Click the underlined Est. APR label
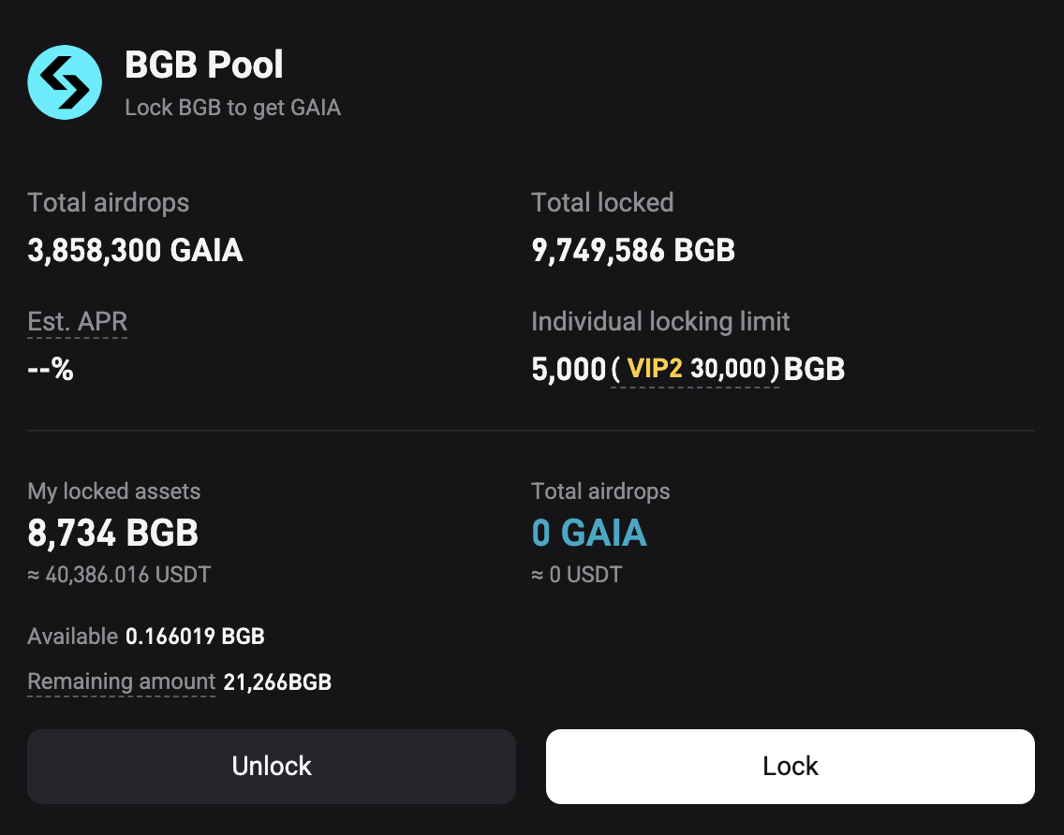Image resolution: width=1064 pixels, height=835 pixels. (x=78, y=321)
